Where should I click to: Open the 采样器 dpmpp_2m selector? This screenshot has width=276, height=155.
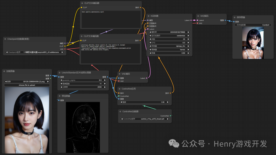tap(169, 46)
